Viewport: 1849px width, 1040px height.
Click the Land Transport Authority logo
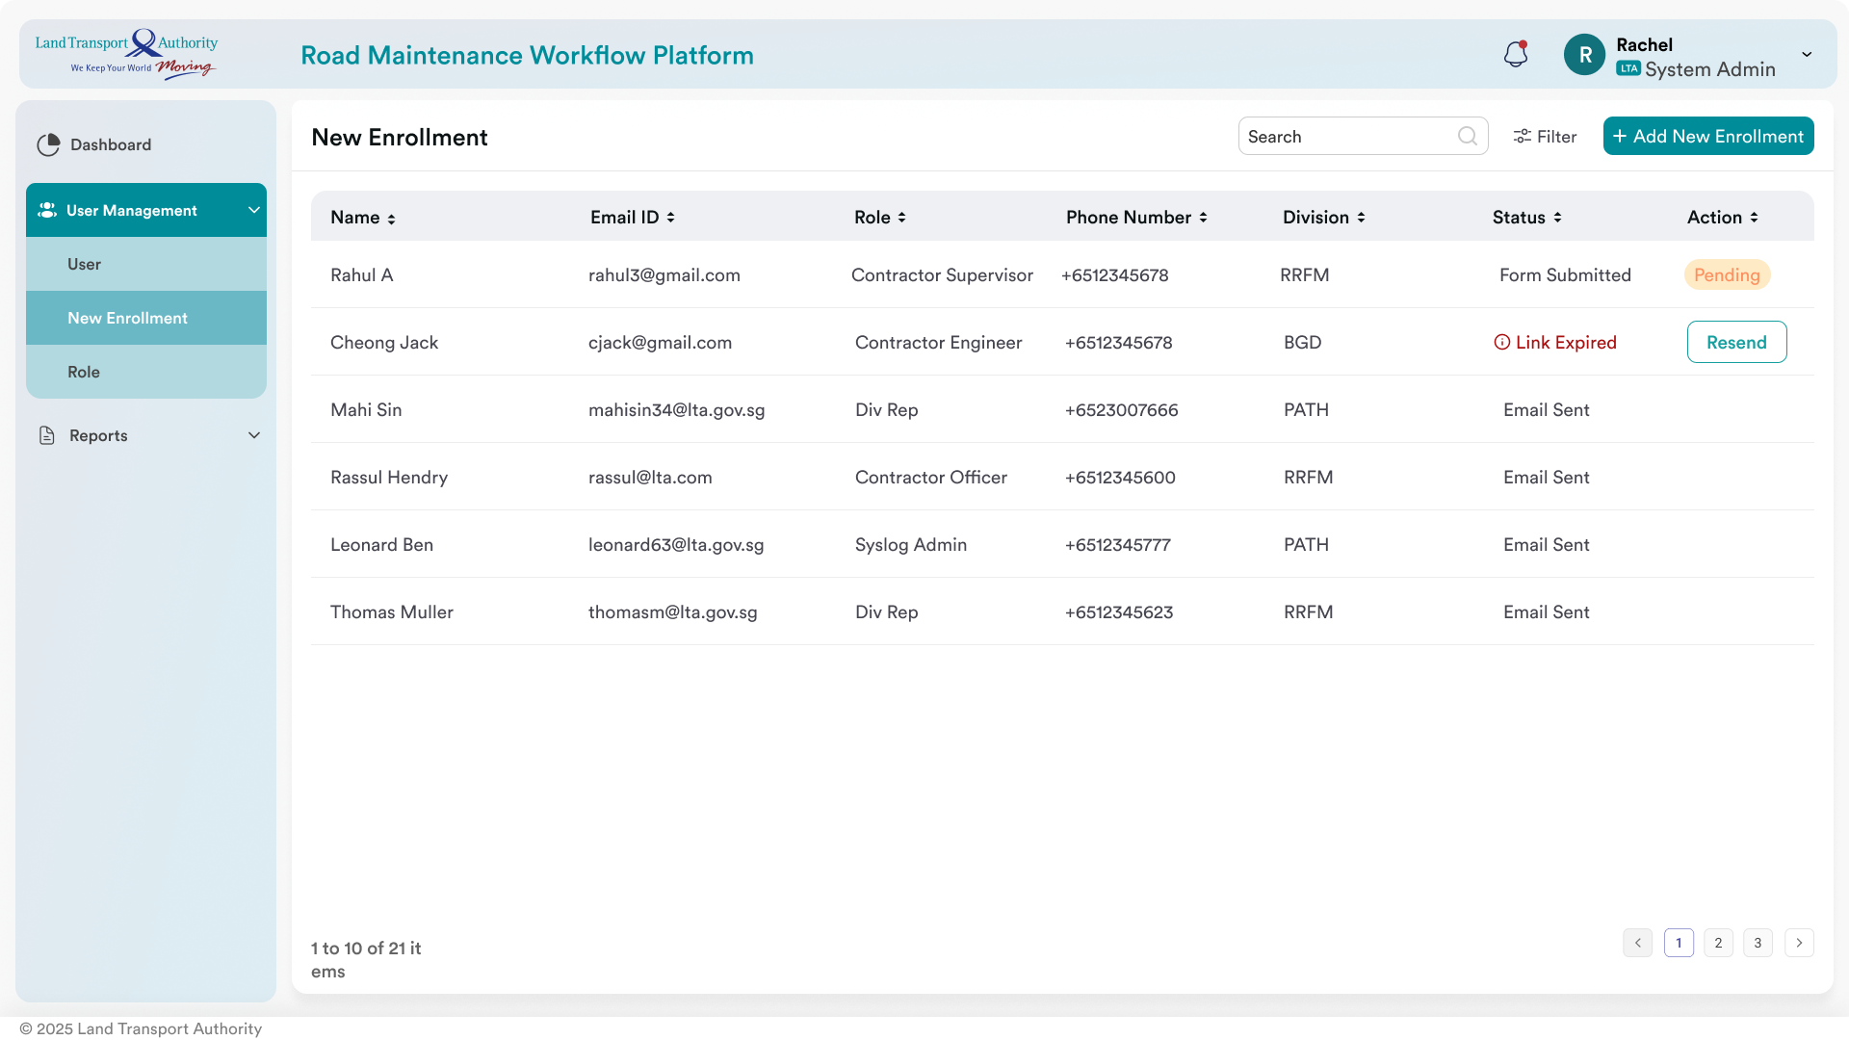(x=126, y=54)
